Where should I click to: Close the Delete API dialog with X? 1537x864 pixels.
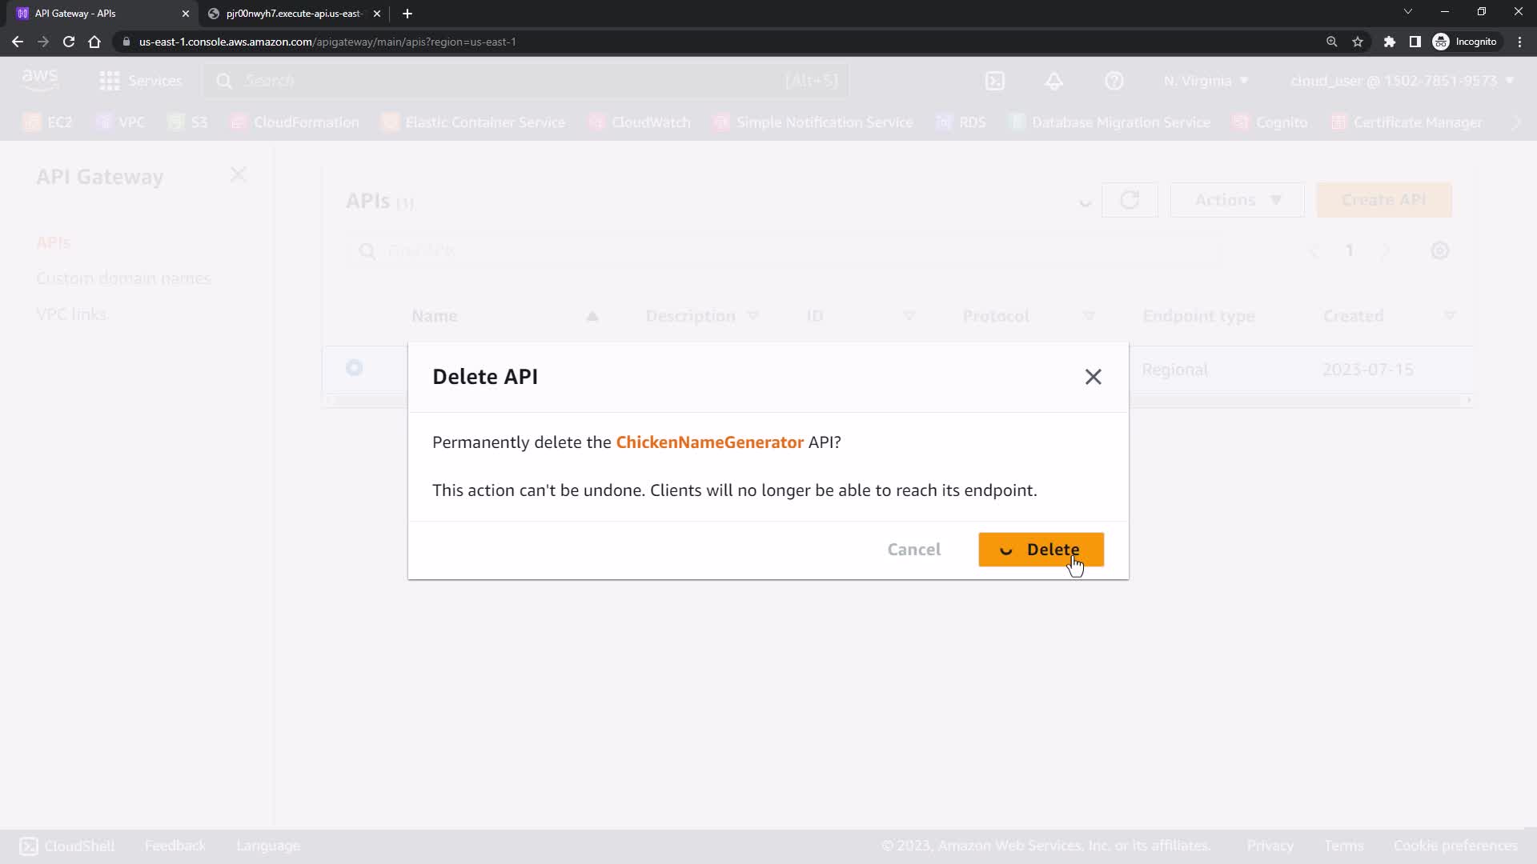click(x=1093, y=377)
